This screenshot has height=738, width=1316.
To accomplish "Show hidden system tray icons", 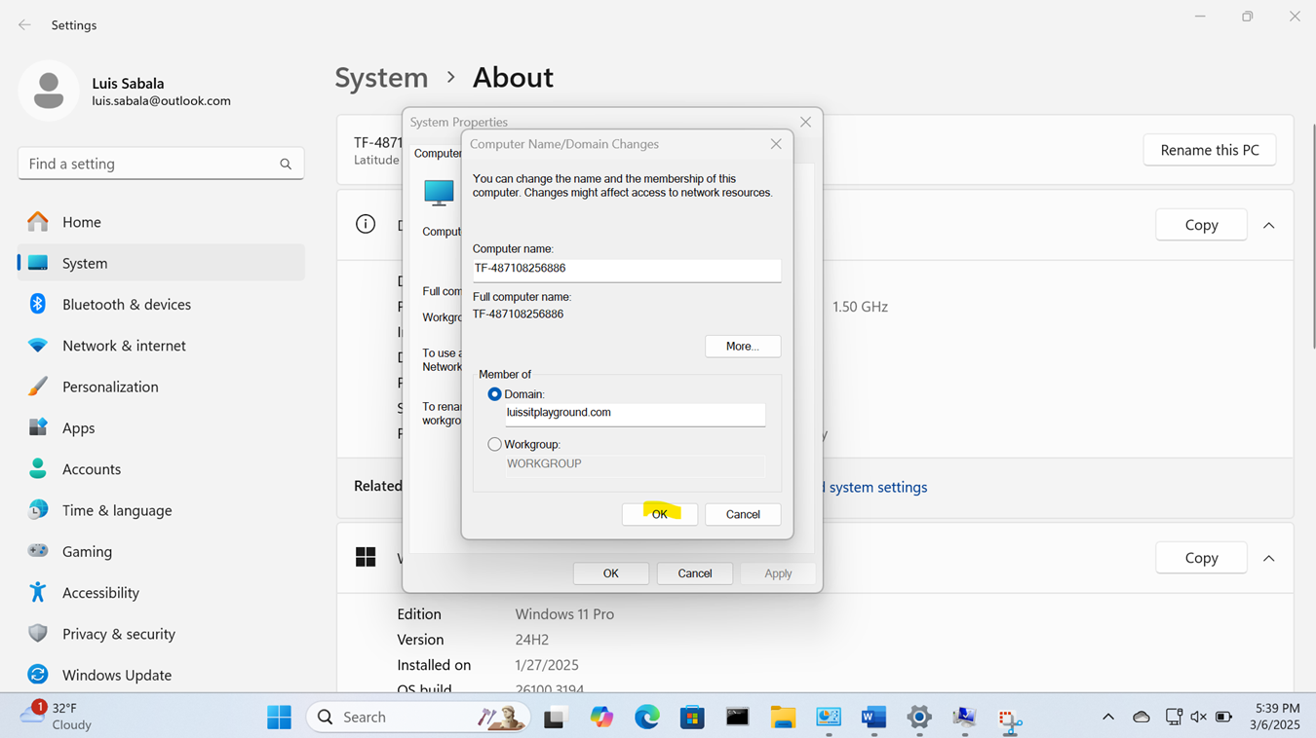I will pyautogui.click(x=1107, y=718).
